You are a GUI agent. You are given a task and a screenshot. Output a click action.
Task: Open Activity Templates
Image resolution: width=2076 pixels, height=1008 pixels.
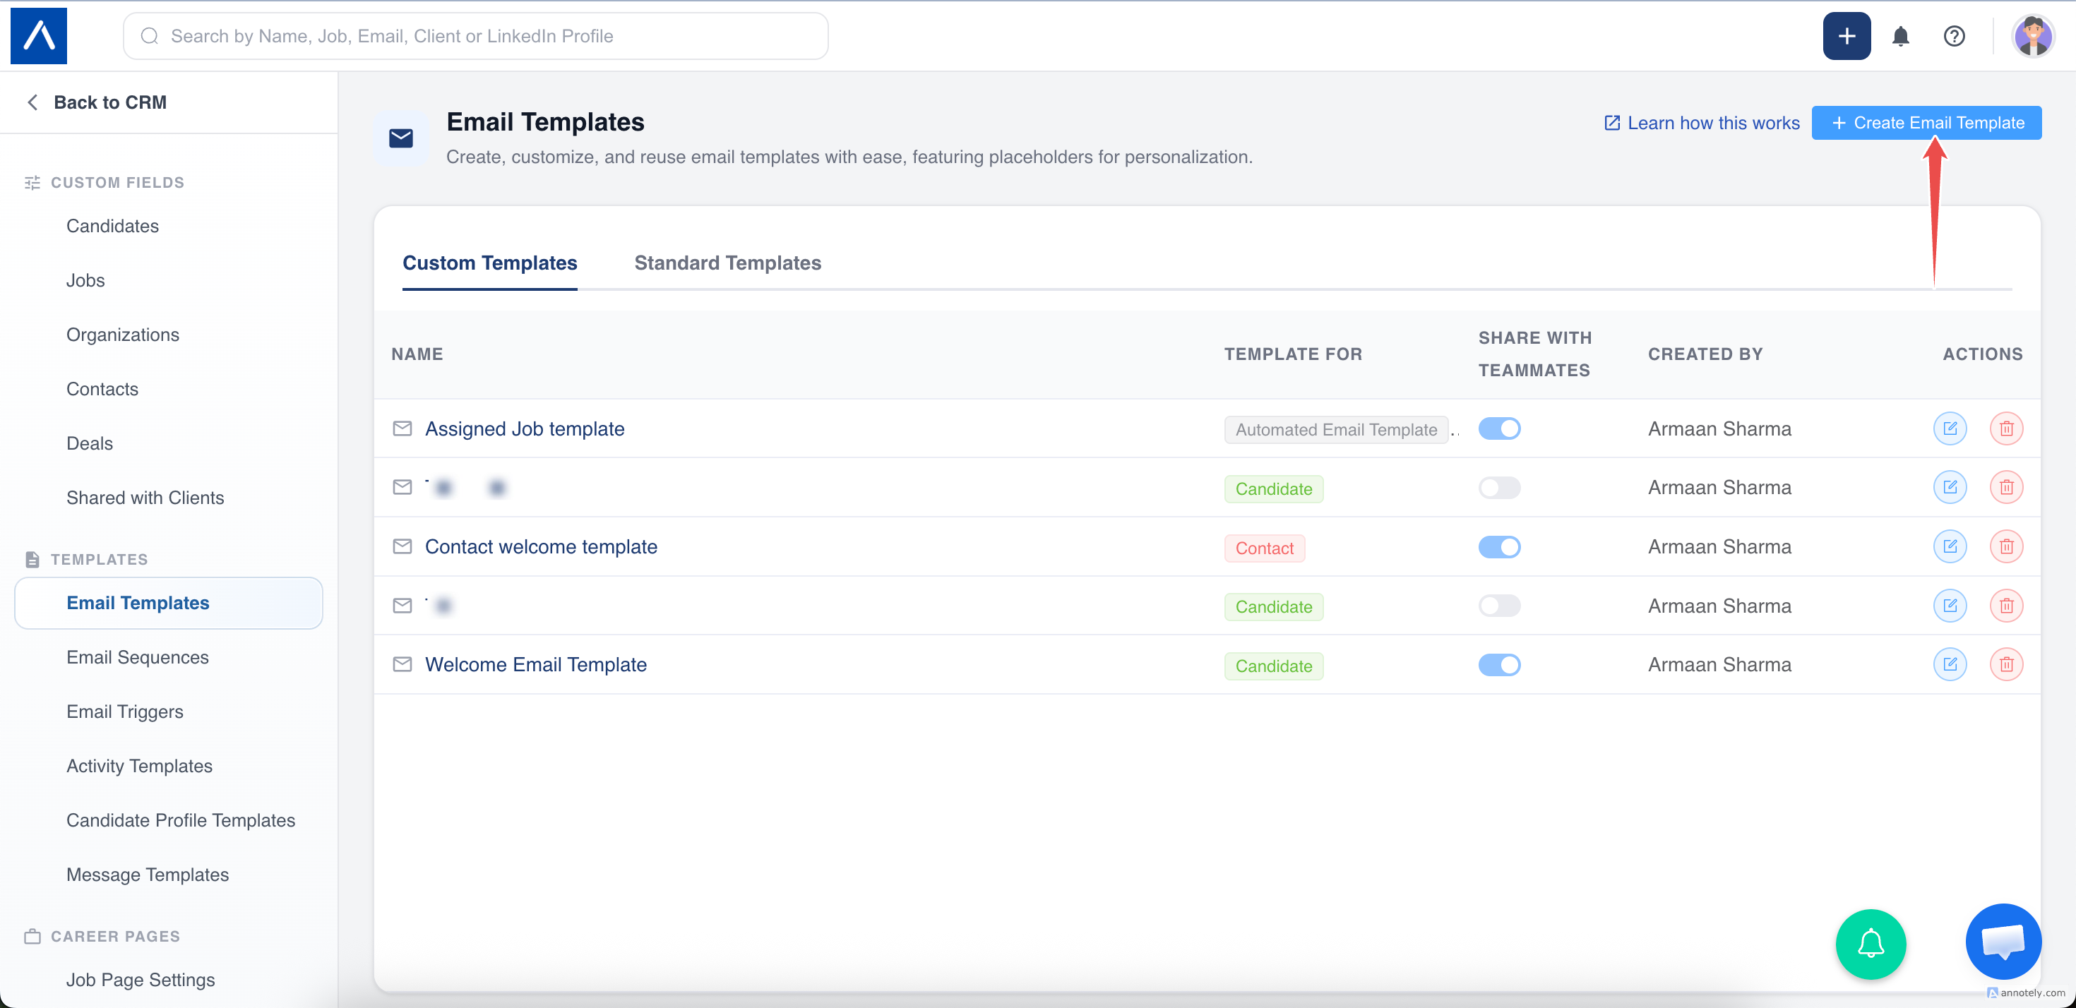[x=139, y=767]
